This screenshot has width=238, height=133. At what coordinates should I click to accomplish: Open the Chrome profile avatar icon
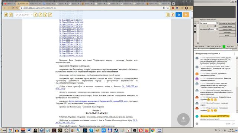click(186, 8)
